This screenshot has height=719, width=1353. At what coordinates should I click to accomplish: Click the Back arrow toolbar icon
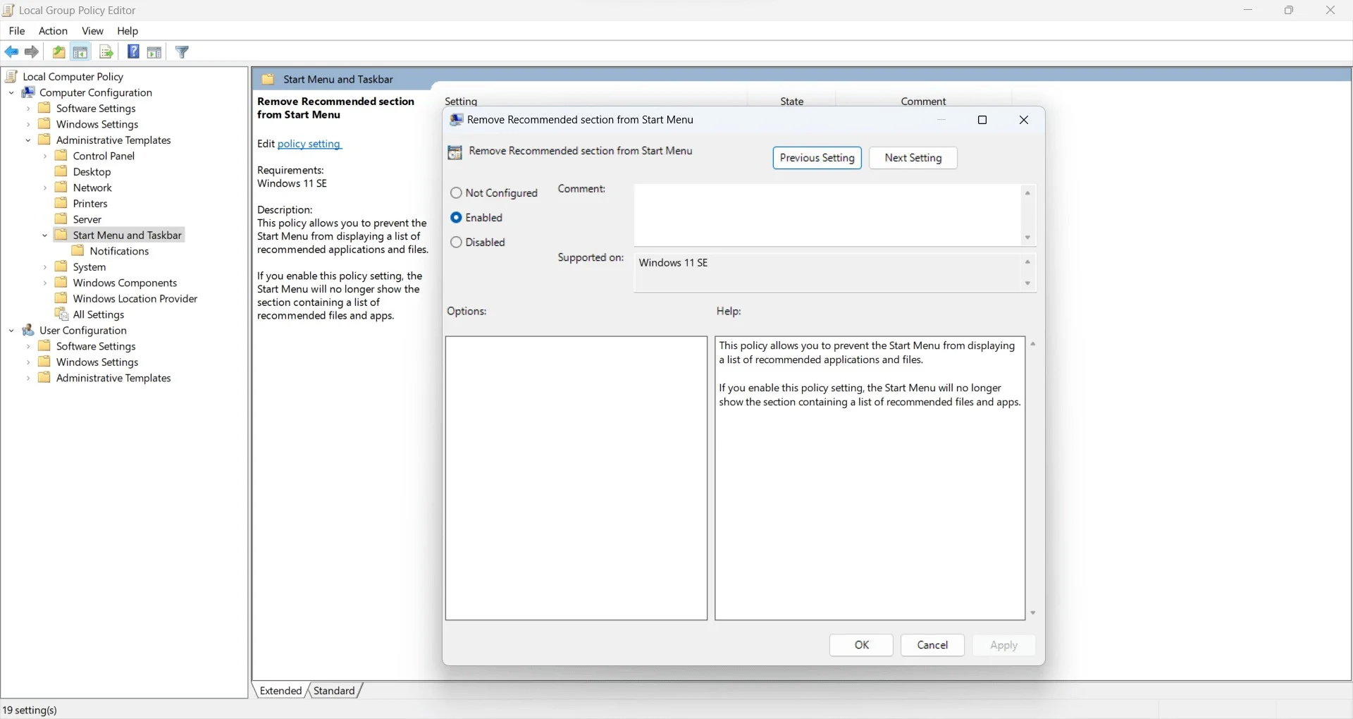pos(11,52)
